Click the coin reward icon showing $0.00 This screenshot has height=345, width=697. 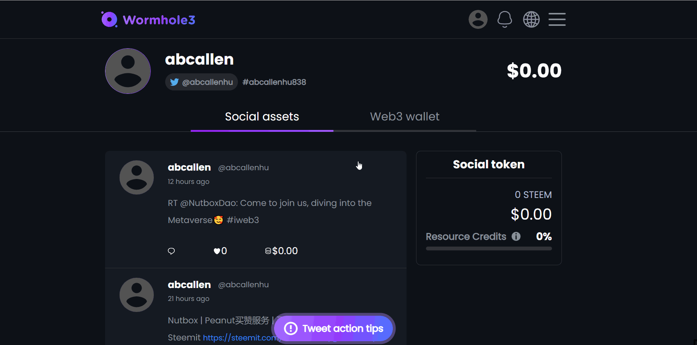pos(268,251)
